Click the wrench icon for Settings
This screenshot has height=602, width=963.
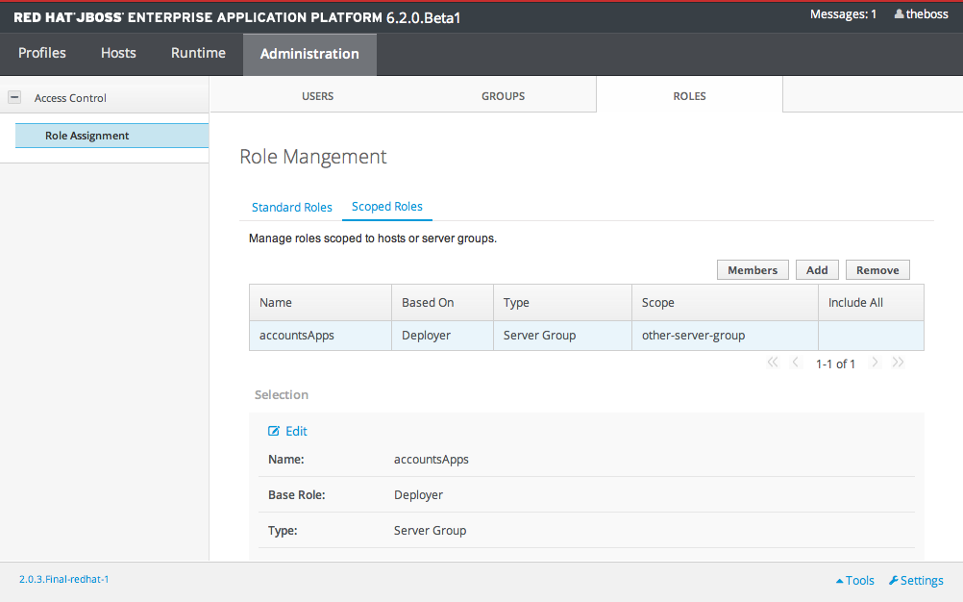(893, 580)
